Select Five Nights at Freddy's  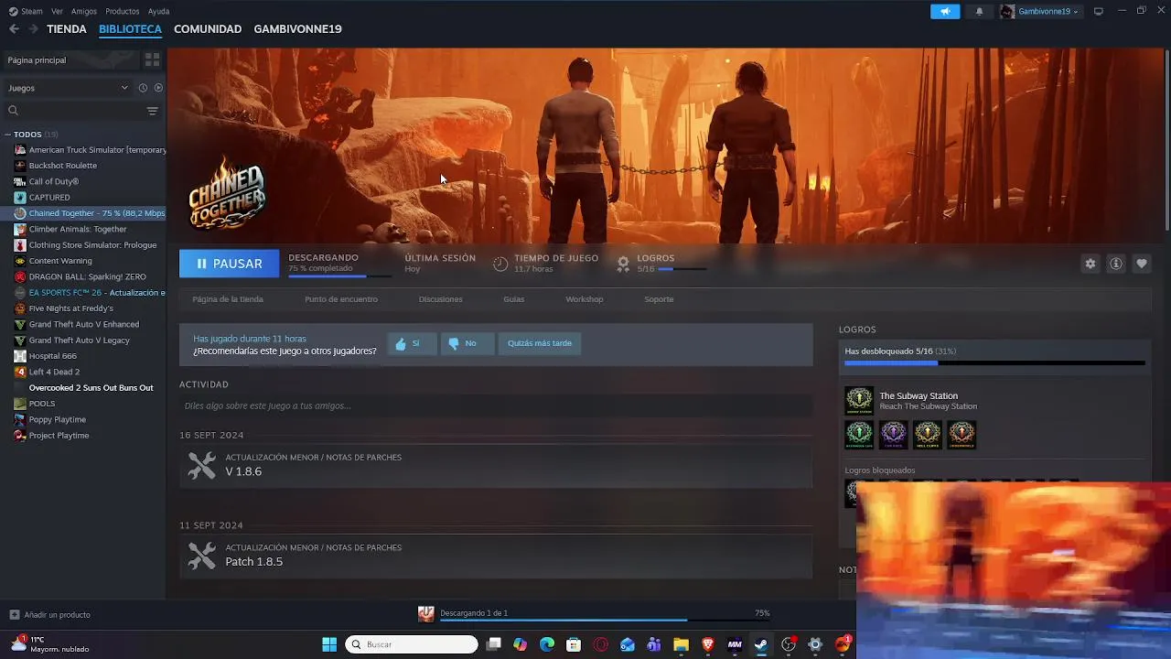71,308
